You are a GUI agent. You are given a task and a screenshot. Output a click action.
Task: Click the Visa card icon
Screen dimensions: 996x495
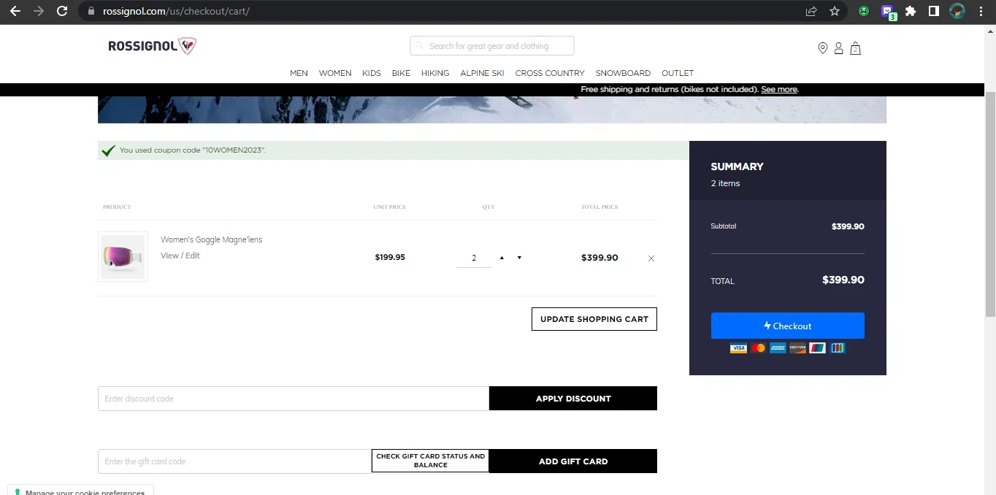click(x=738, y=348)
